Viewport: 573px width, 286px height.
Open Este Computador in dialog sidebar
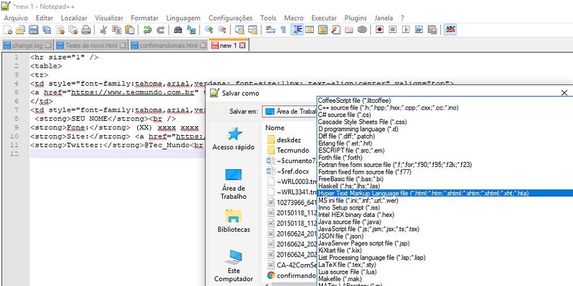pos(233,266)
